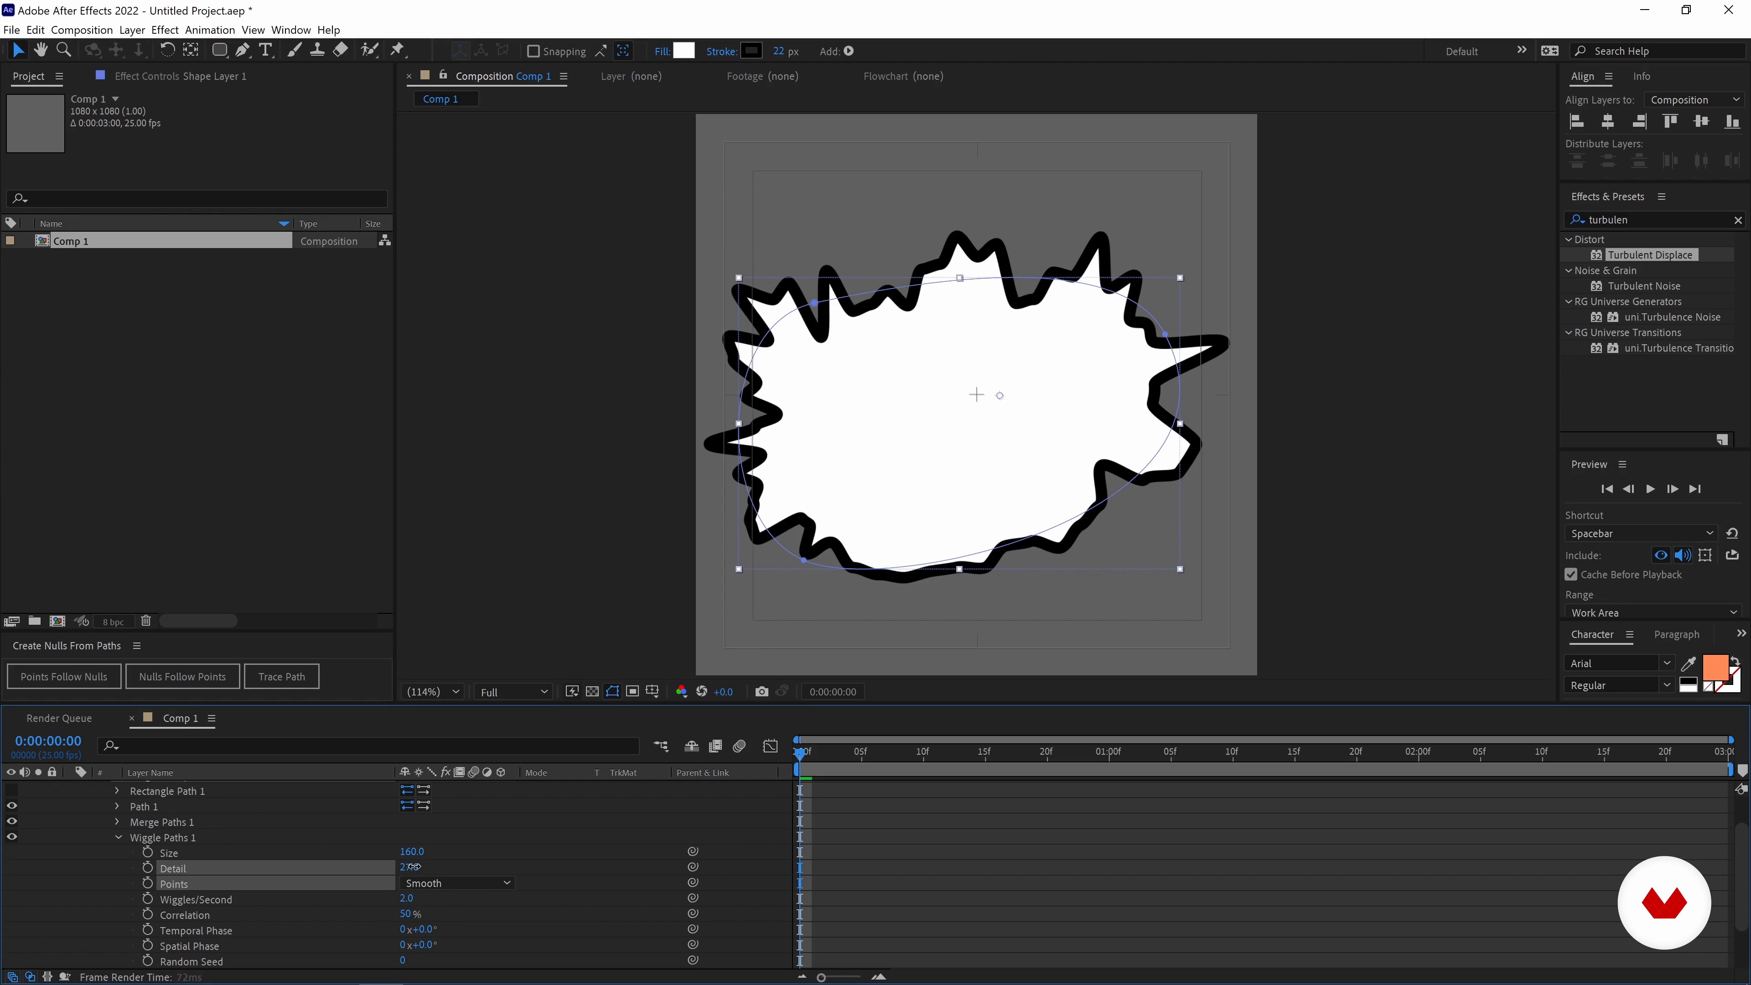Select the Rectangle shape tool

pyautogui.click(x=219, y=50)
